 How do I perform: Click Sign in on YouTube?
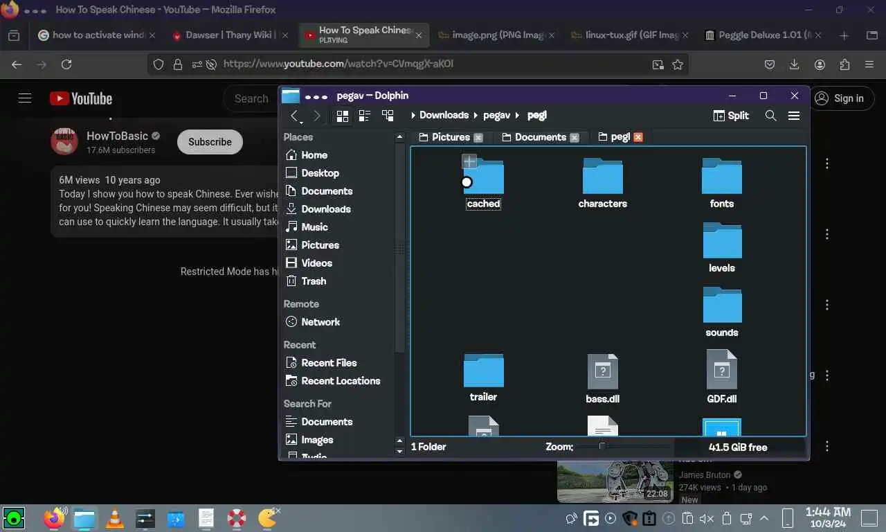point(839,98)
